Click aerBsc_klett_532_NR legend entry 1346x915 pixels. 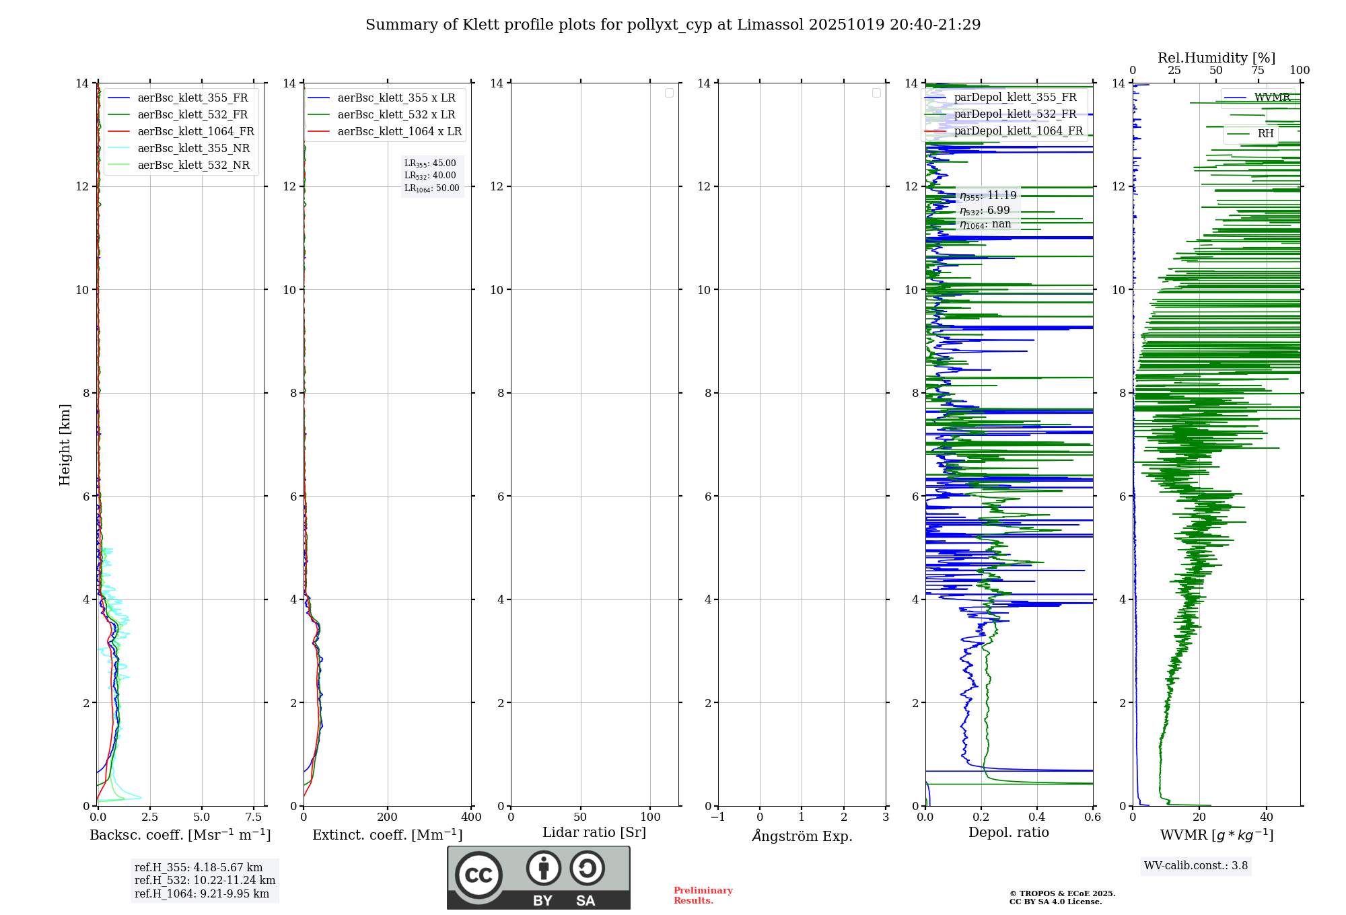pyautogui.click(x=193, y=166)
